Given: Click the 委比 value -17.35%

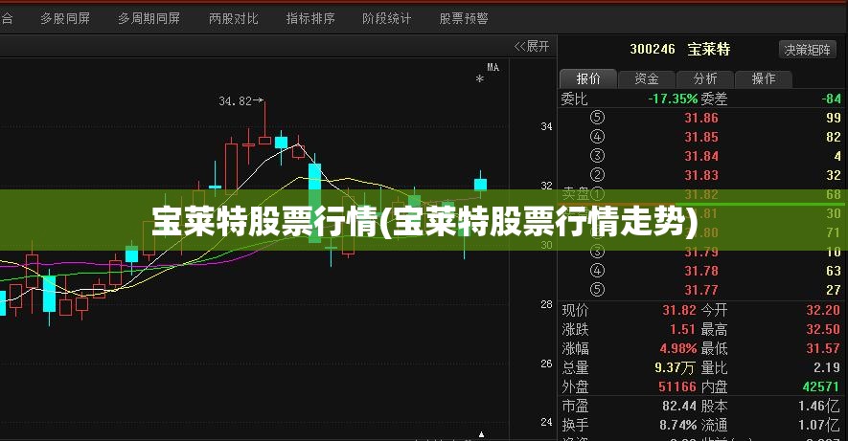Looking at the screenshot, I should pos(673,99).
